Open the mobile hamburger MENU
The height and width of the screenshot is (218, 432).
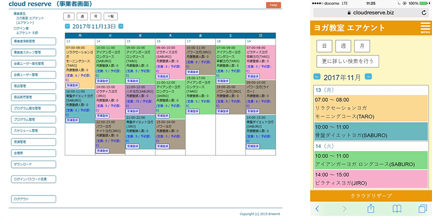click(x=426, y=28)
